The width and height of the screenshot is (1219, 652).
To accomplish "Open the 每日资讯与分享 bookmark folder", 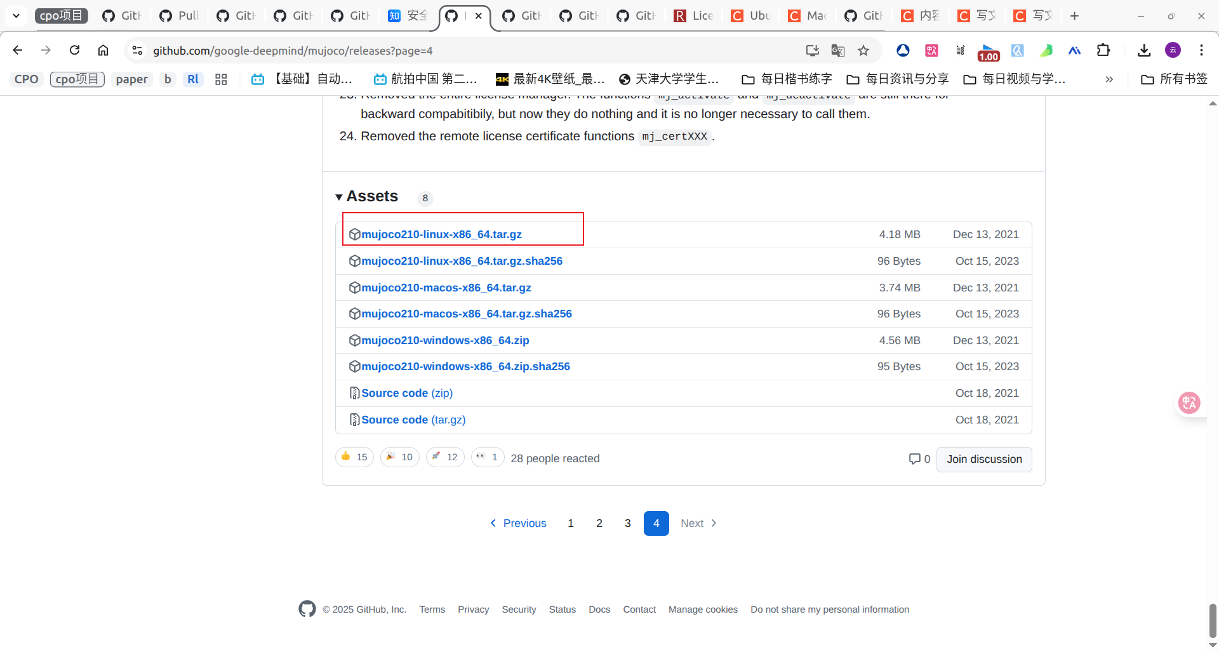I will click(x=898, y=79).
